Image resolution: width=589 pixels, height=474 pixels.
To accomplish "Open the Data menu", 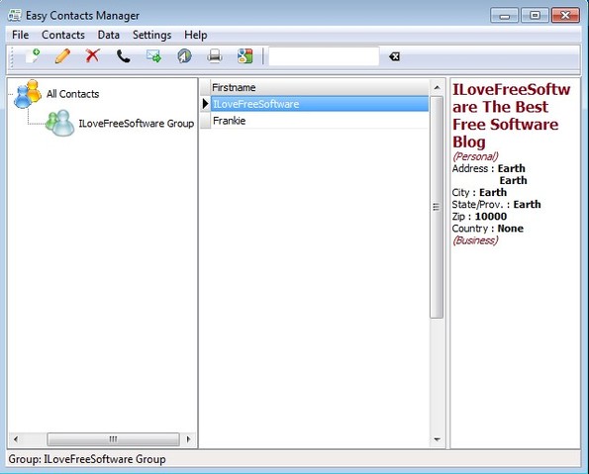I will 109,35.
